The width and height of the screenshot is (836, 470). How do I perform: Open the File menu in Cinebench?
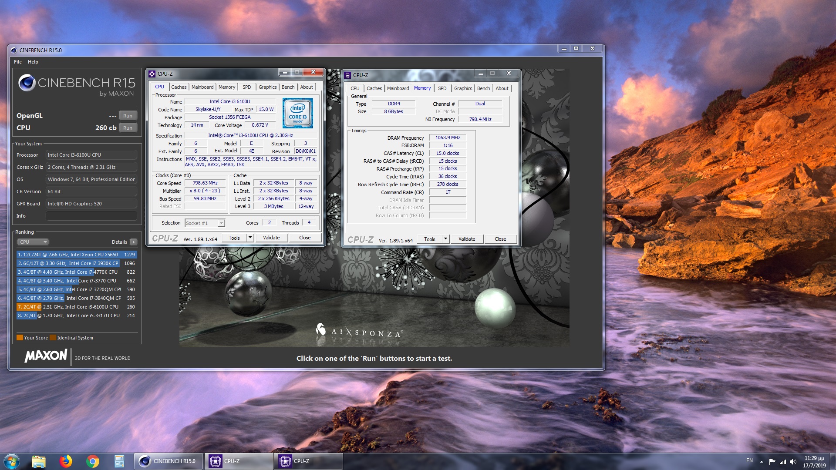point(18,62)
